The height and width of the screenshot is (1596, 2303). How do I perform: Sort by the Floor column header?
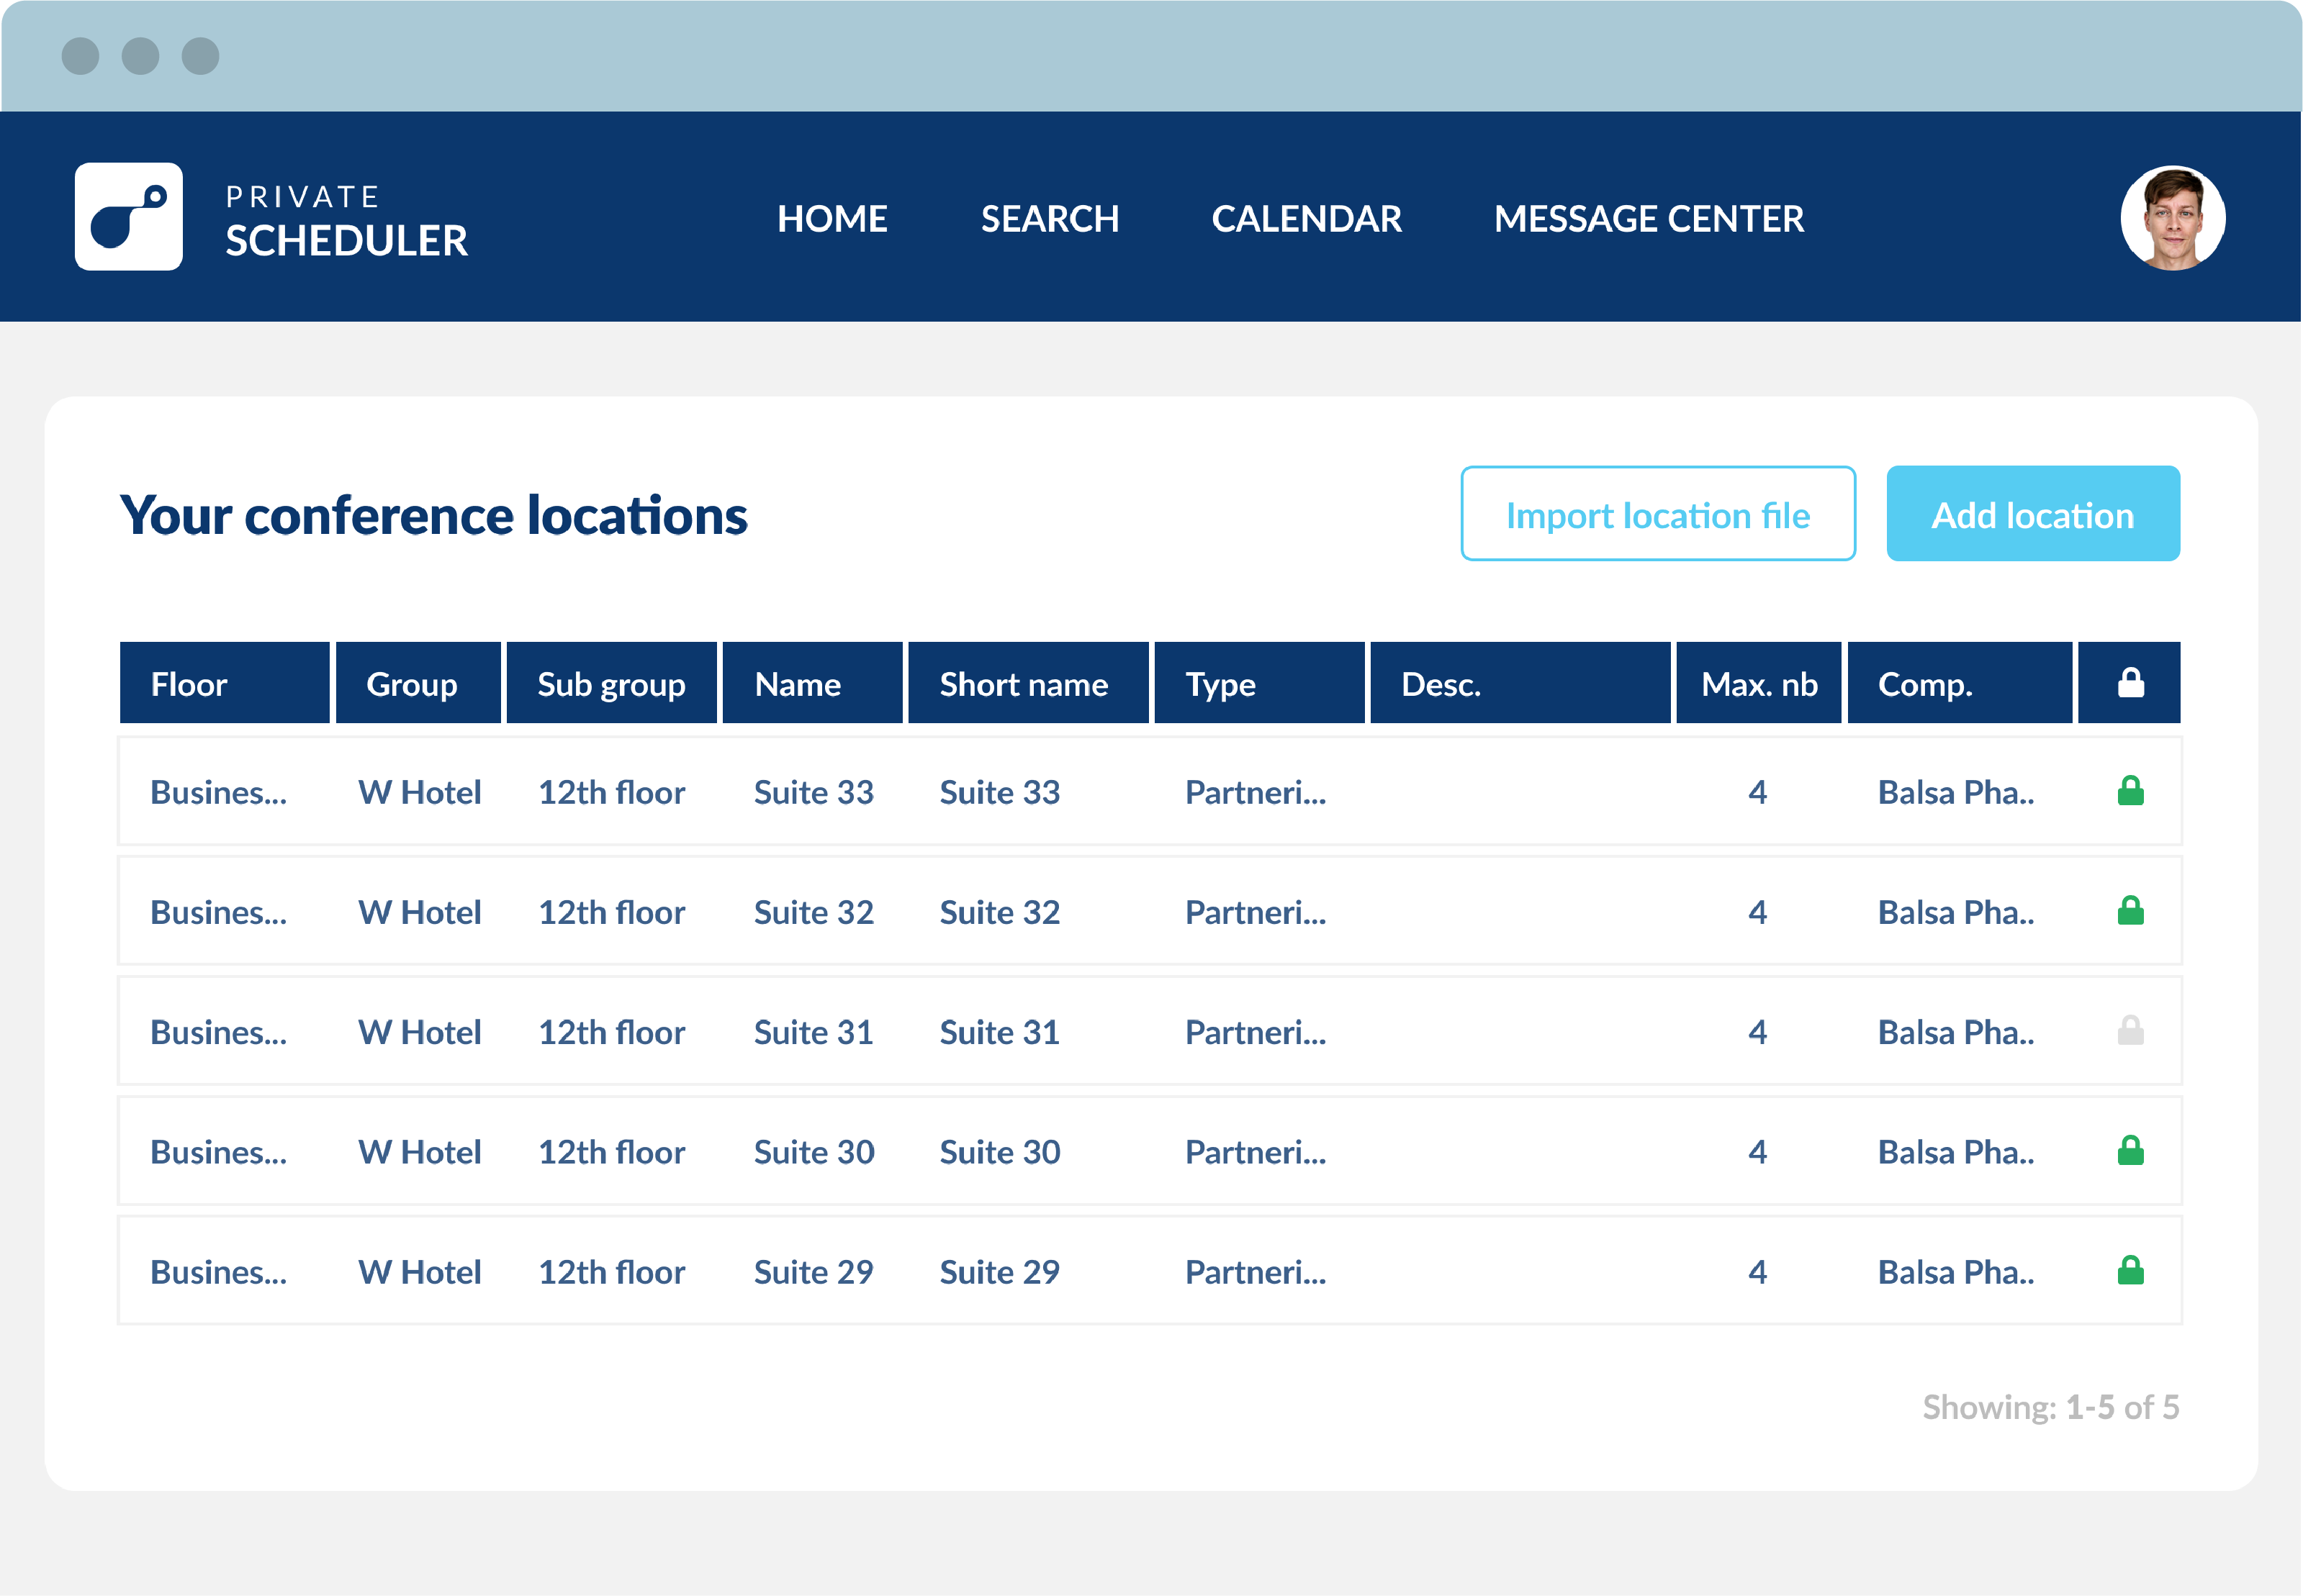[x=224, y=683]
